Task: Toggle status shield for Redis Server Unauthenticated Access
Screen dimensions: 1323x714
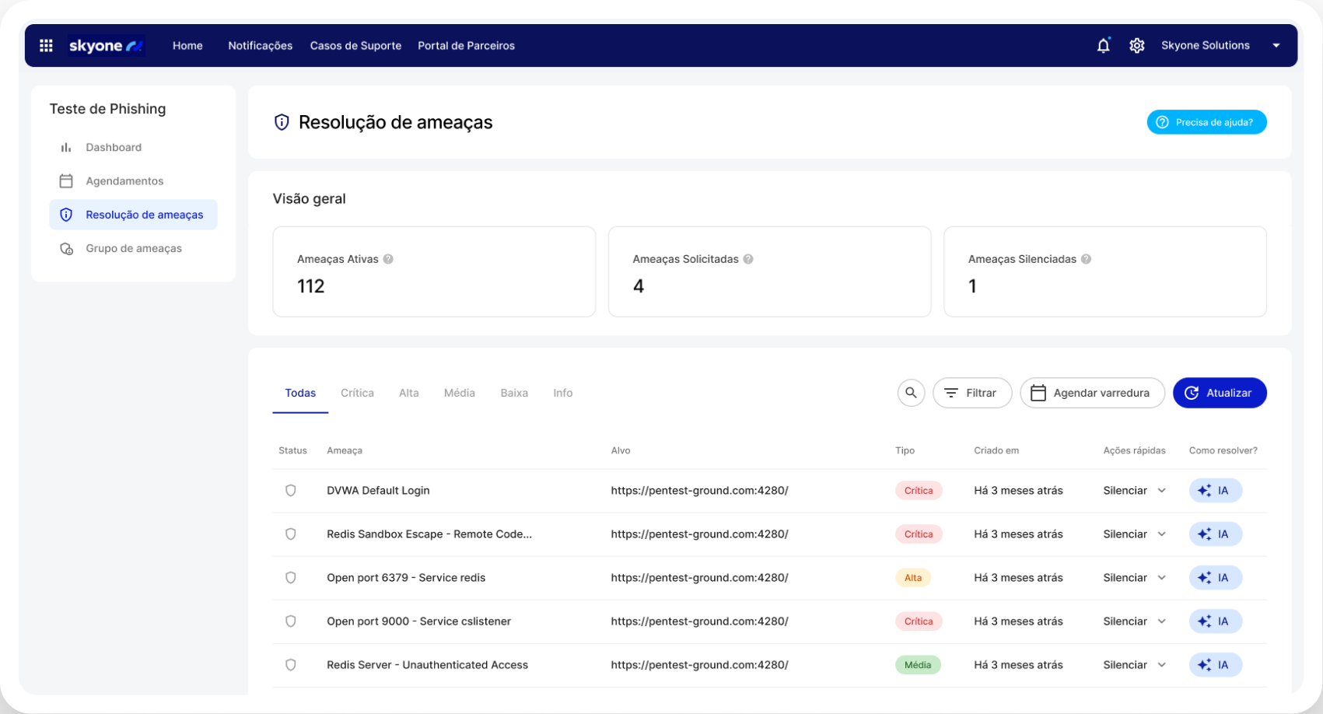Action: tap(291, 665)
